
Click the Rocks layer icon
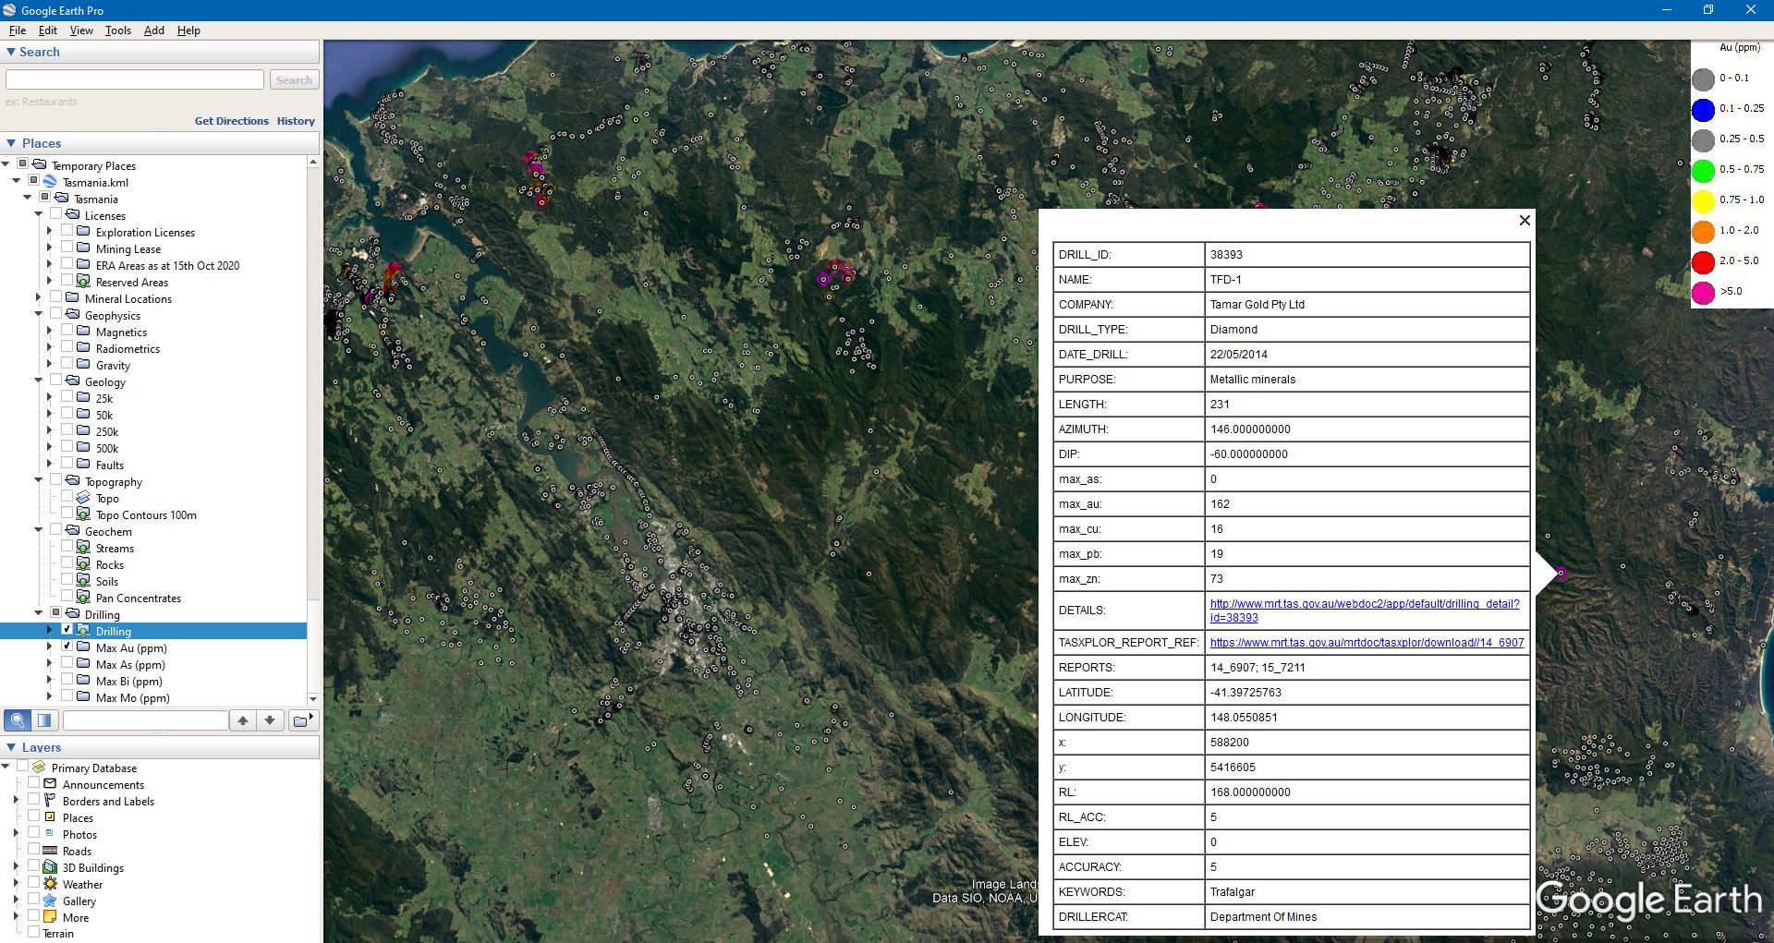coord(83,564)
